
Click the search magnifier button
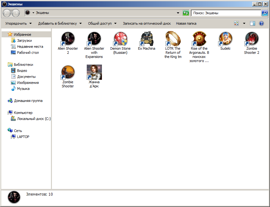click(265, 13)
